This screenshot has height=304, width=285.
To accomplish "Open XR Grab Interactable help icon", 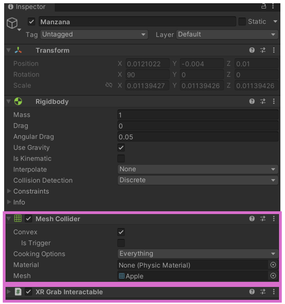I will (252, 292).
